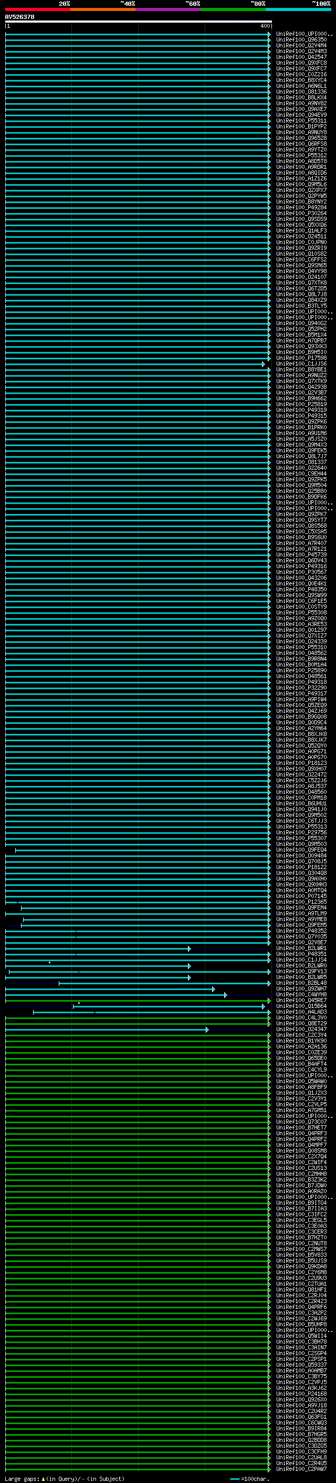Select hit label UniRef100_P30264
The height and width of the screenshot is (1483, 336).
[301, 213]
